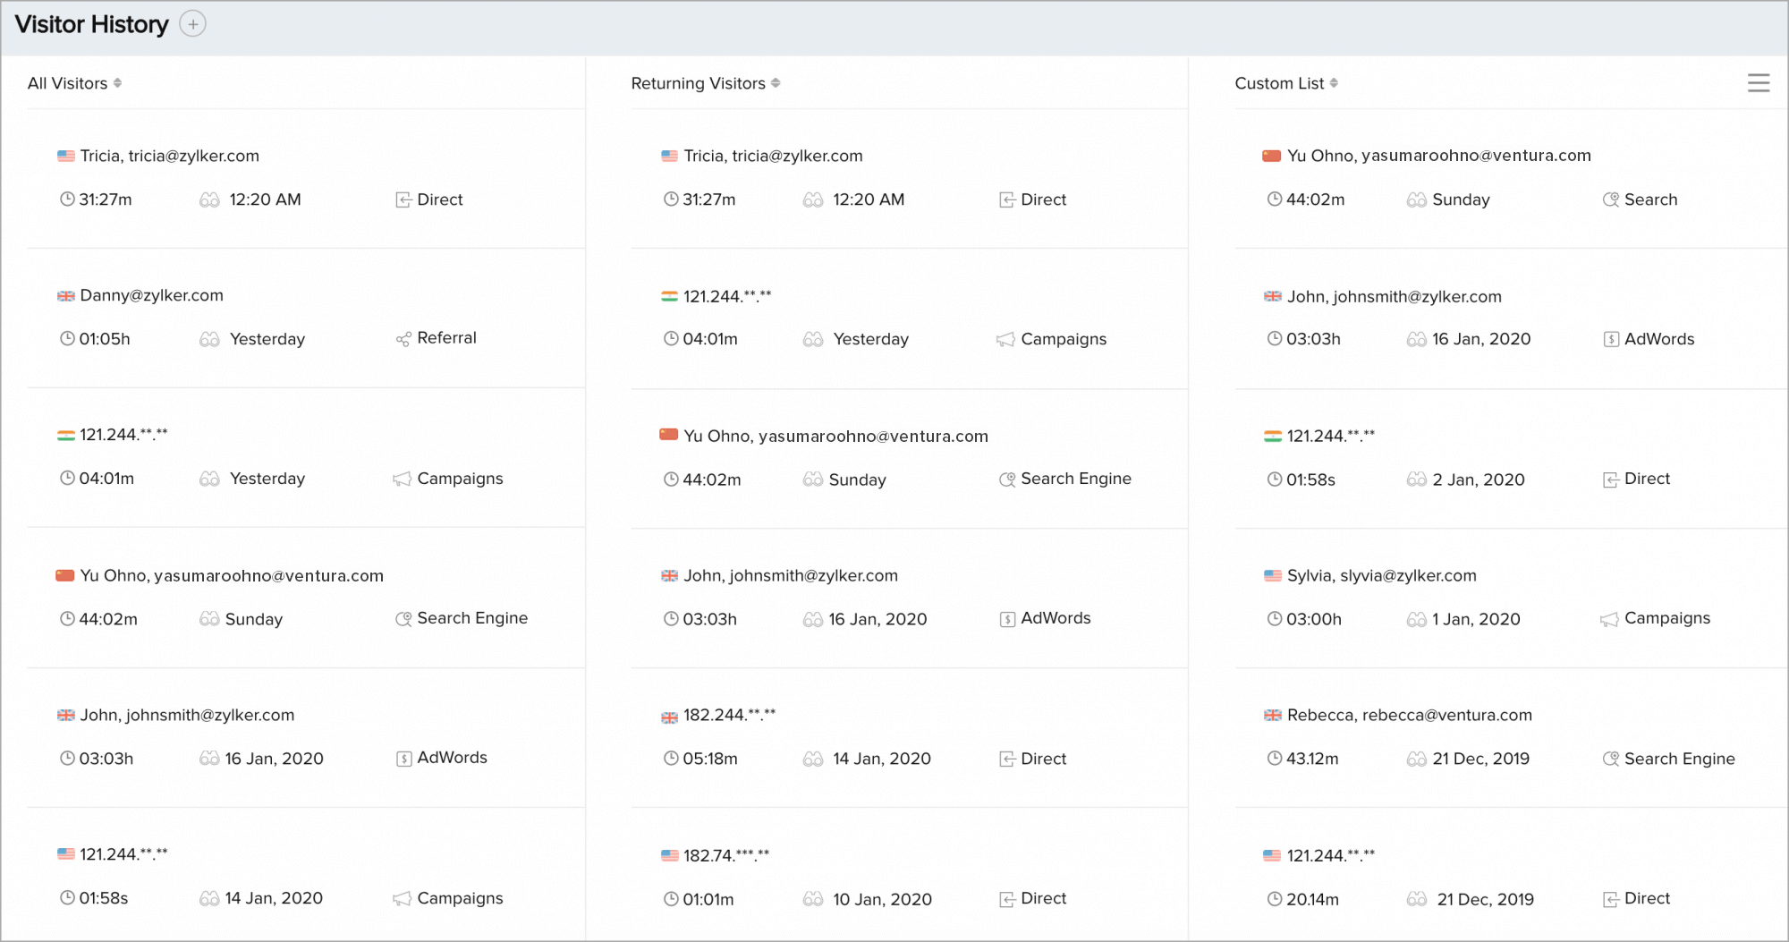This screenshot has width=1789, height=942.
Task: Select the 182.244.**.** visitor entry
Action: pyautogui.click(x=729, y=715)
